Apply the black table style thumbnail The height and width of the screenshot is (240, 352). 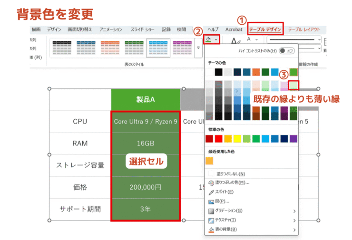point(62,48)
